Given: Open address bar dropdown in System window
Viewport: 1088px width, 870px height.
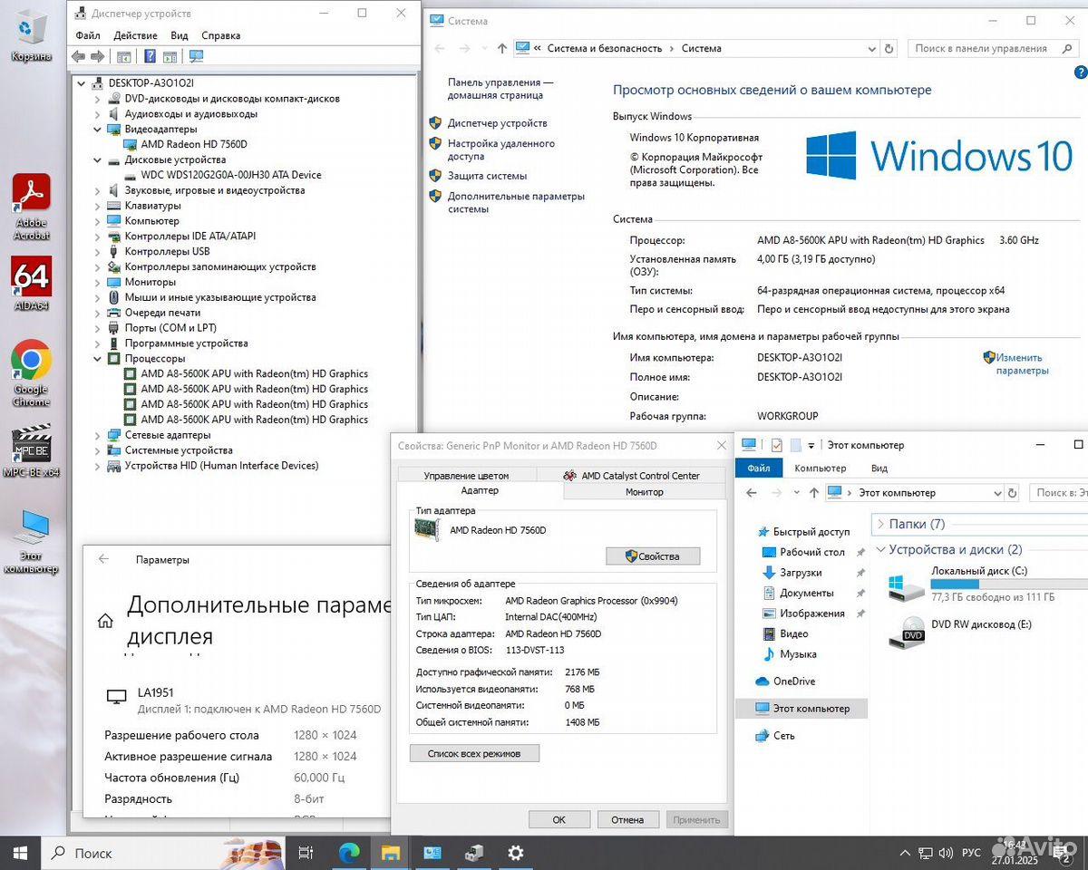Looking at the screenshot, I should 871,48.
